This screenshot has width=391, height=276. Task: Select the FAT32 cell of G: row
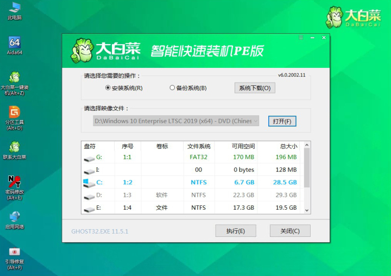click(x=199, y=157)
